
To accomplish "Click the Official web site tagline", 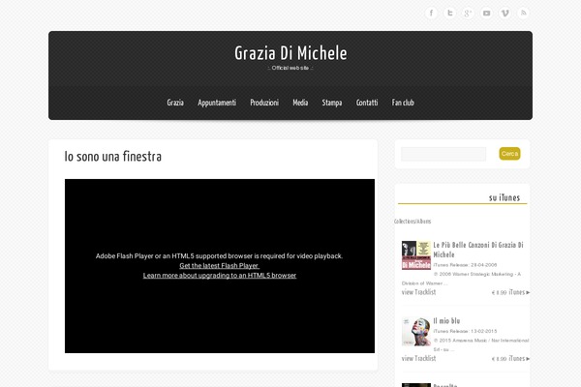I will click(290, 68).
